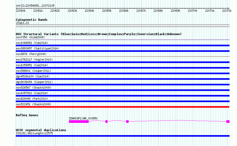Click the 22069k ruler position label
The width and height of the screenshot is (237, 146).
pyautogui.click(x=175, y=11)
